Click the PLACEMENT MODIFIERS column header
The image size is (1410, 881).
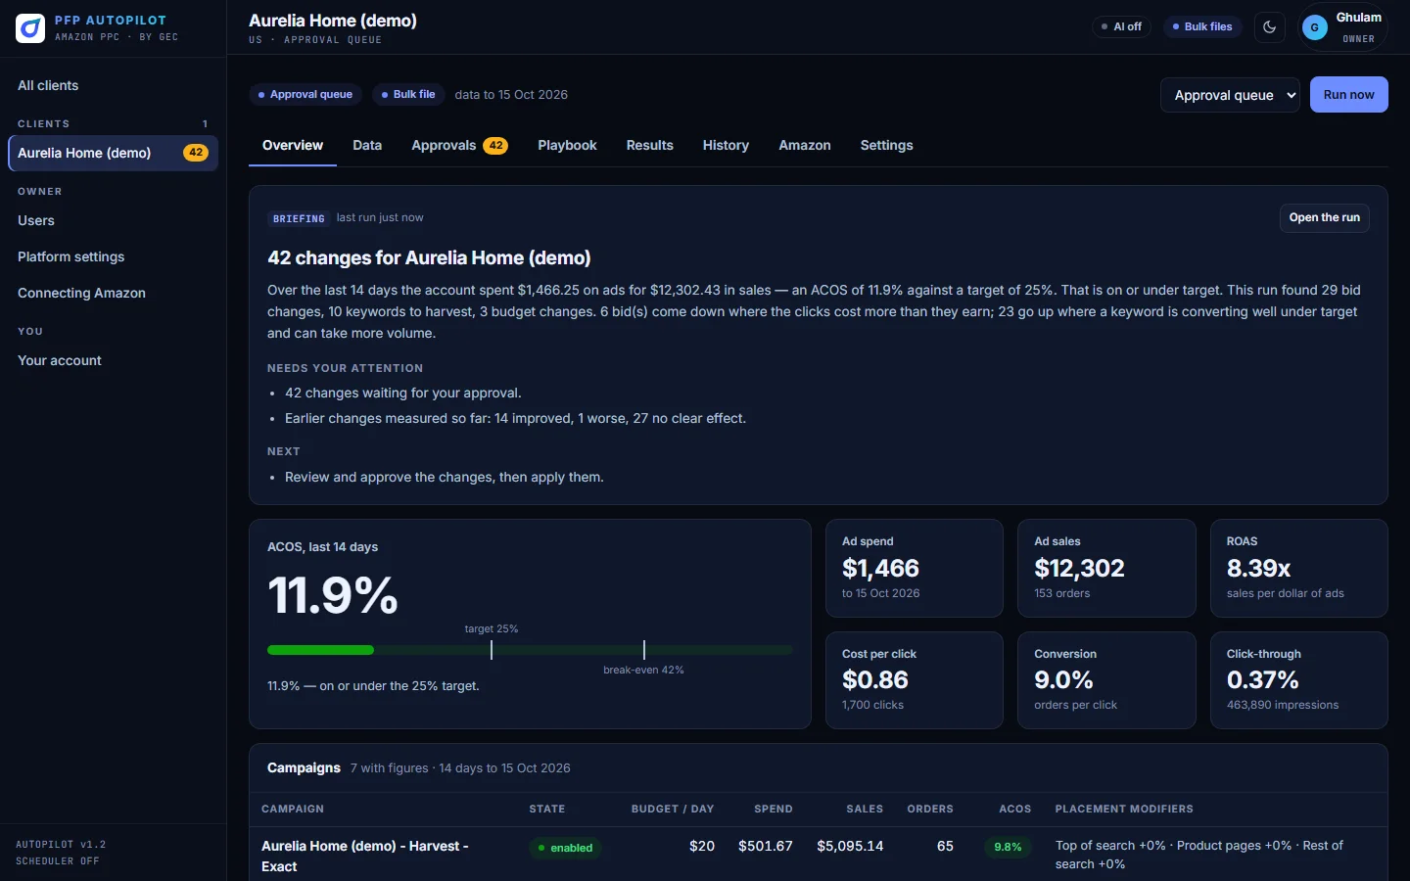(x=1124, y=809)
